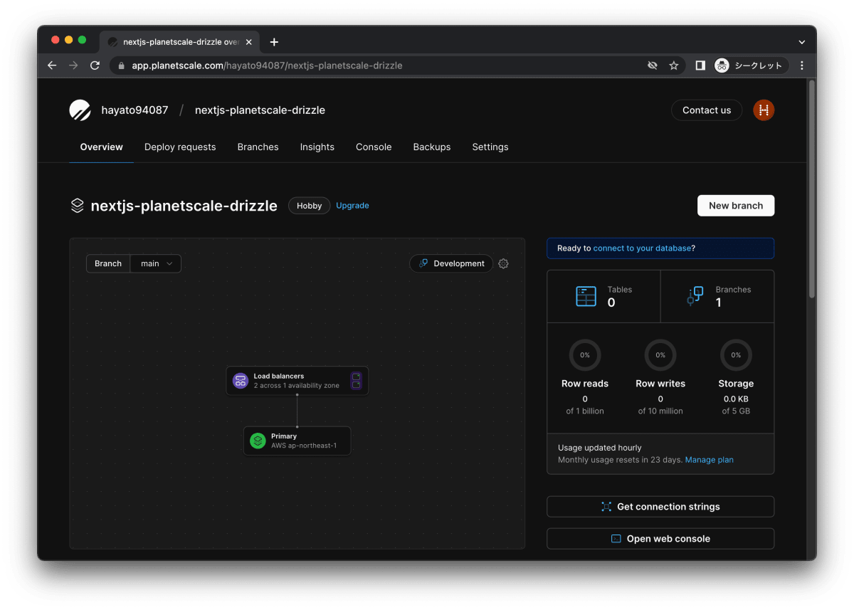Bookmark page with star icon
This screenshot has width=854, height=610.
click(673, 65)
